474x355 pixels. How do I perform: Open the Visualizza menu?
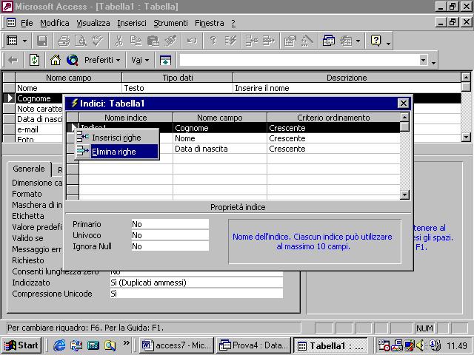93,23
